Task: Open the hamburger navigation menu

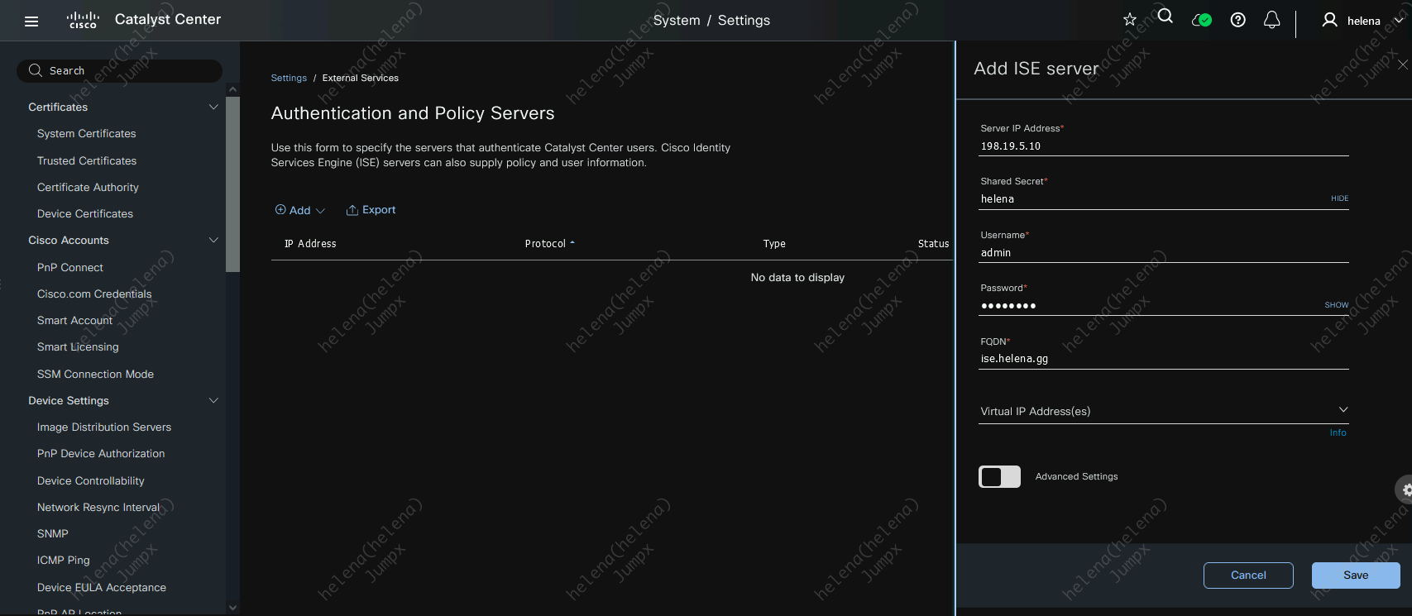Action: pos(31,21)
